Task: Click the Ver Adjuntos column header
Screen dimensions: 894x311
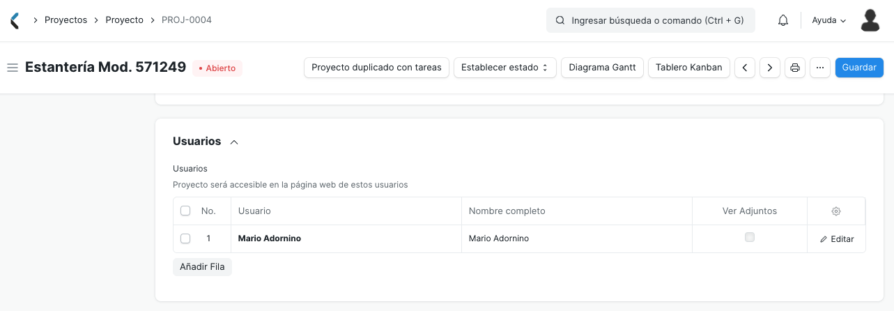Action: (749, 211)
